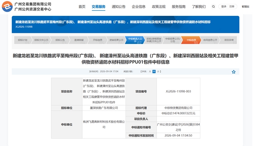Click the main article heading text

[125, 59]
